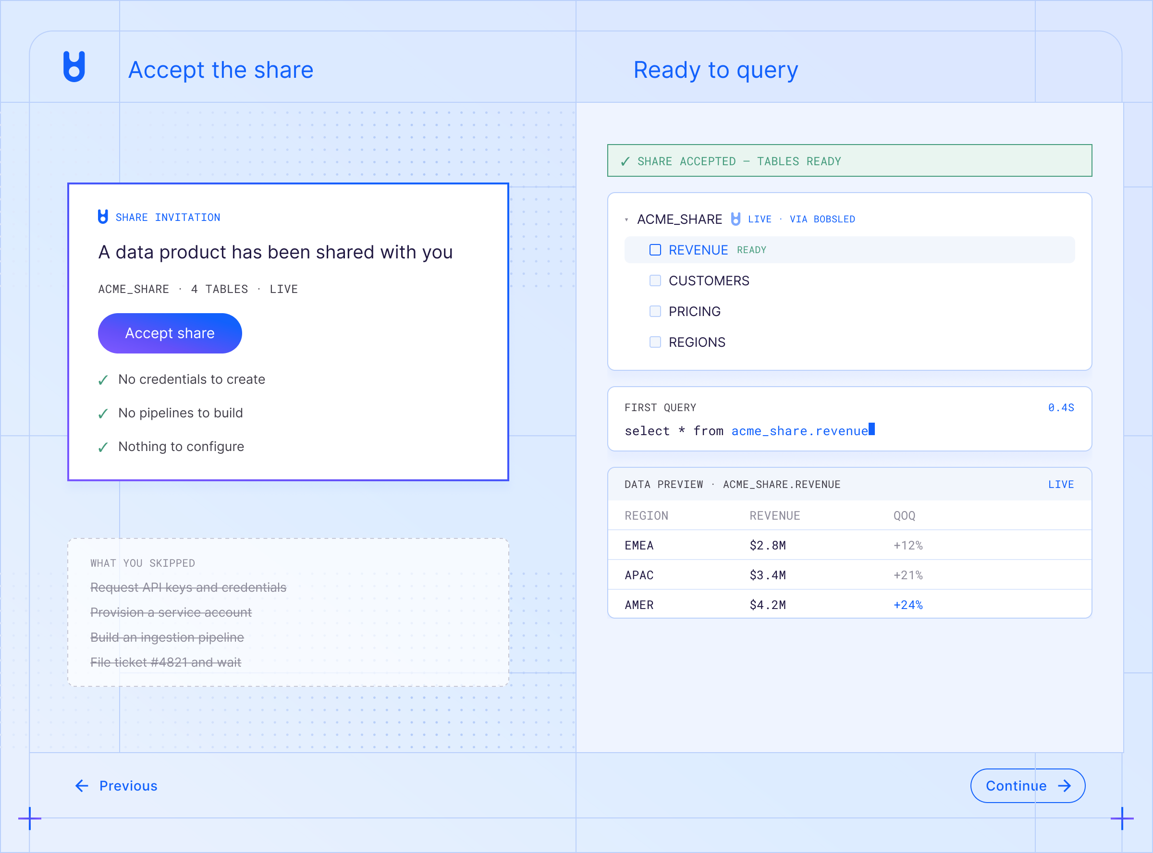This screenshot has height=853, width=1153.
Task: Click the EMEA region cell
Action: [x=639, y=545]
